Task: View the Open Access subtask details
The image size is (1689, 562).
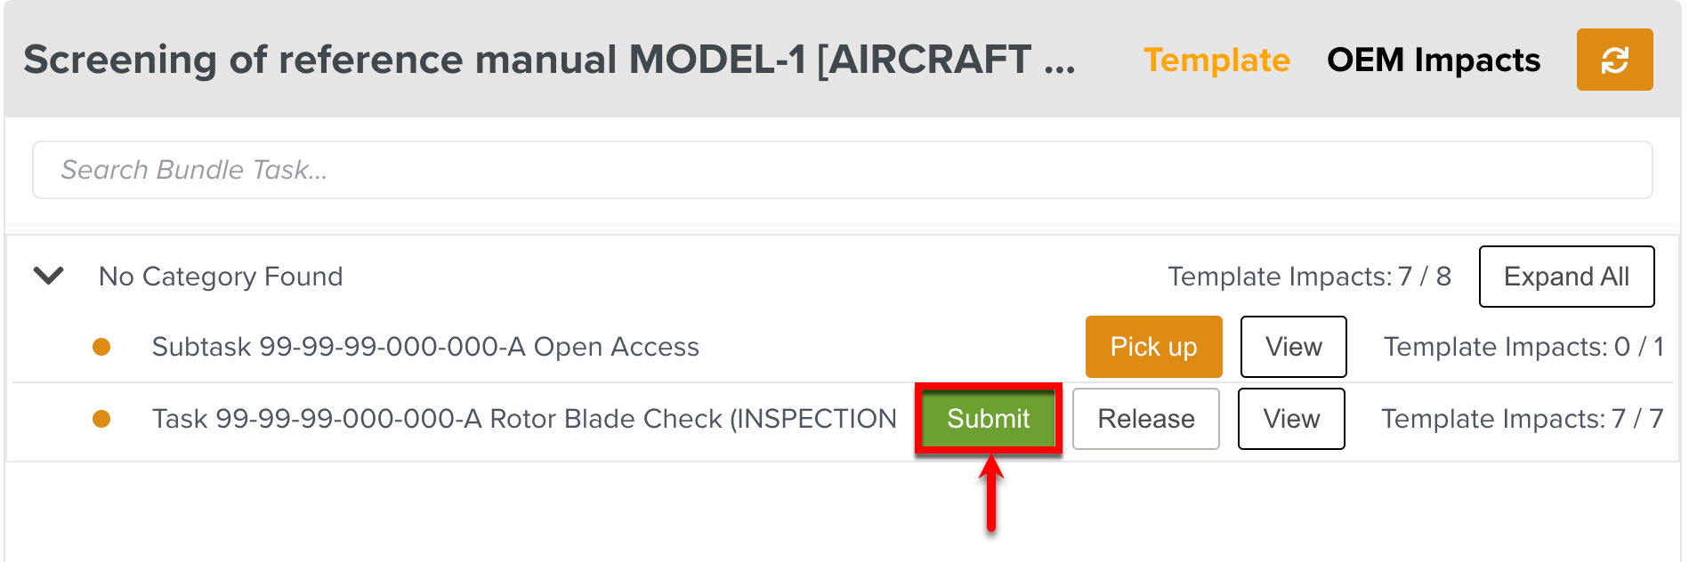Action: [1293, 347]
